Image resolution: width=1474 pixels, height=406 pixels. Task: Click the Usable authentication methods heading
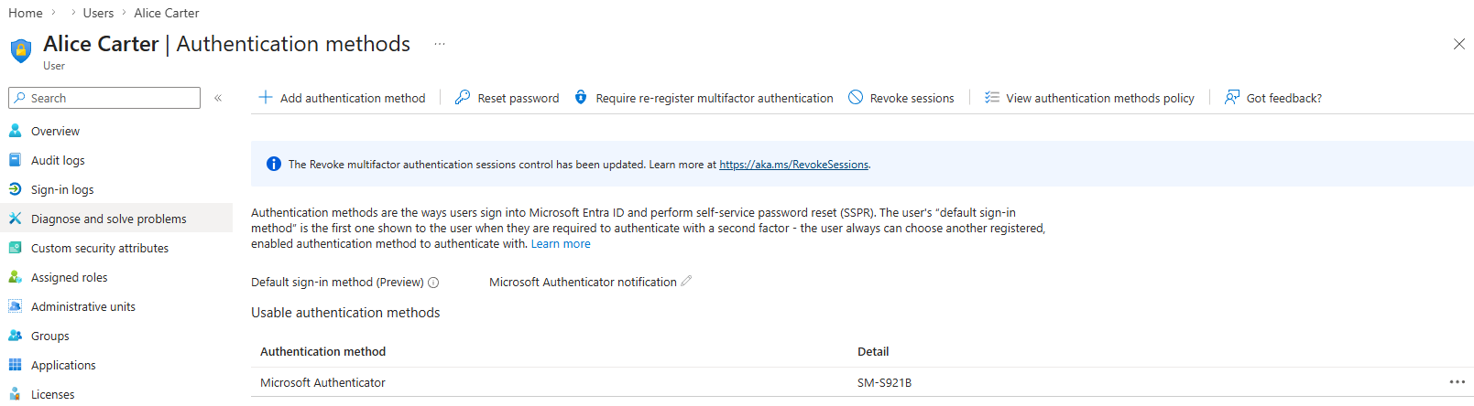(x=345, y=313)
